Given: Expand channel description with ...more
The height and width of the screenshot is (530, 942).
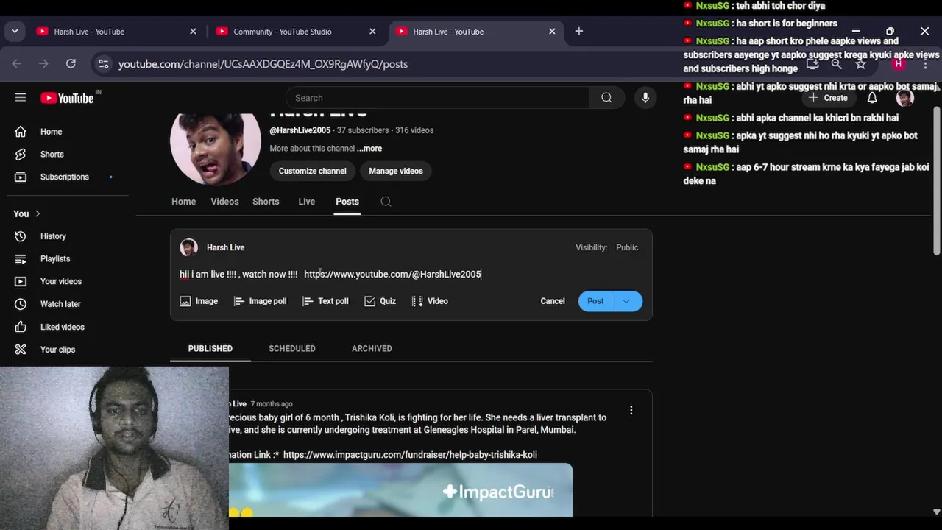Looking at the screenshot, I should [369, 149].
